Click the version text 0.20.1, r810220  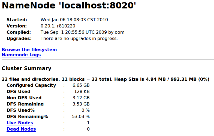click(58, 26)
